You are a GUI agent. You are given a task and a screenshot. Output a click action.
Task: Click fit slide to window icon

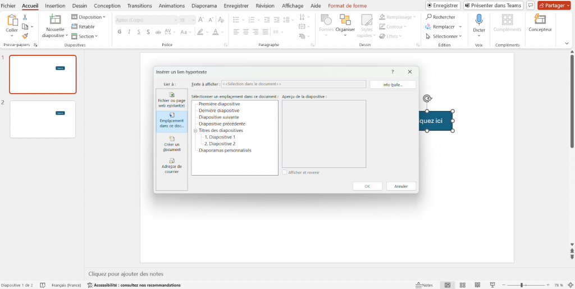point(571,285)
